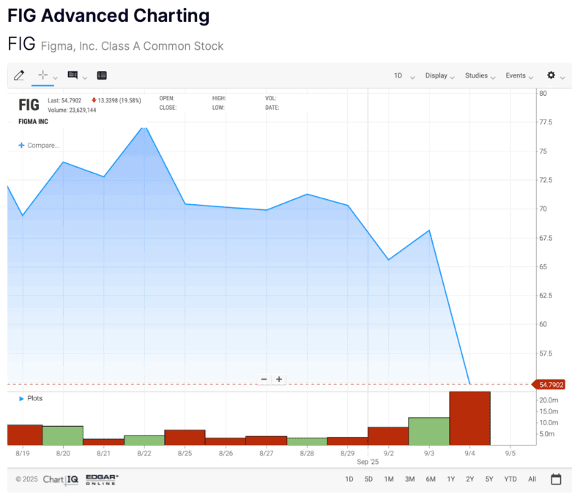Expand the Plots disclosure triangle
The image size is (572, 494).
click(21, 398)
